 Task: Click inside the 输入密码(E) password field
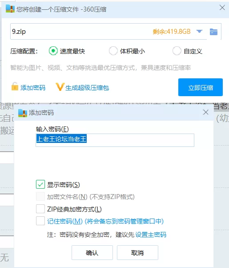(x=115, y=140)
